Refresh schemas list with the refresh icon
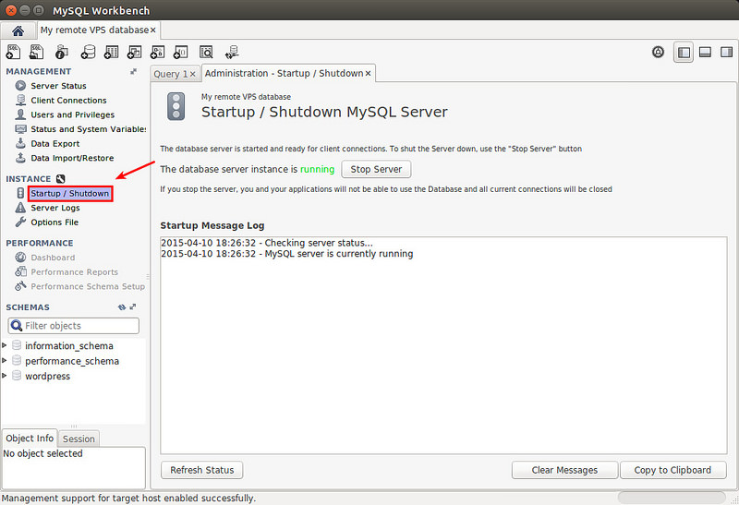Screen dimensions: 739x505 tap(122, 307)
